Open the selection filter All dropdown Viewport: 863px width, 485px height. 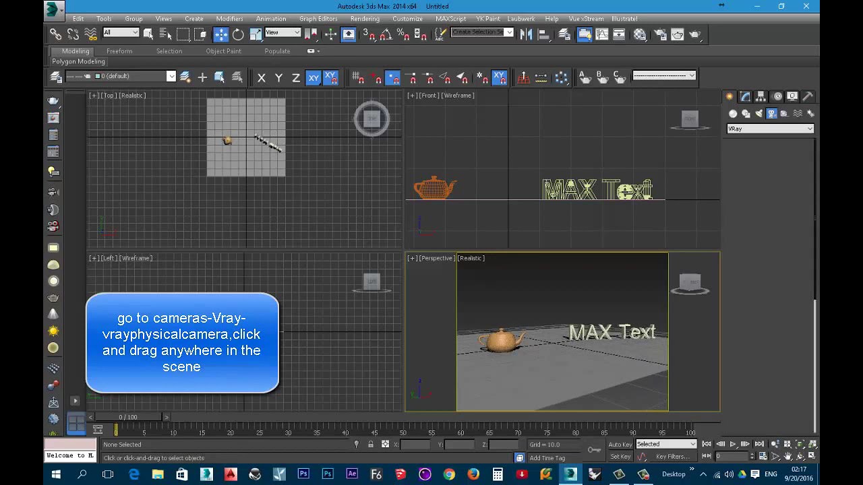click(x=121, y=32)
